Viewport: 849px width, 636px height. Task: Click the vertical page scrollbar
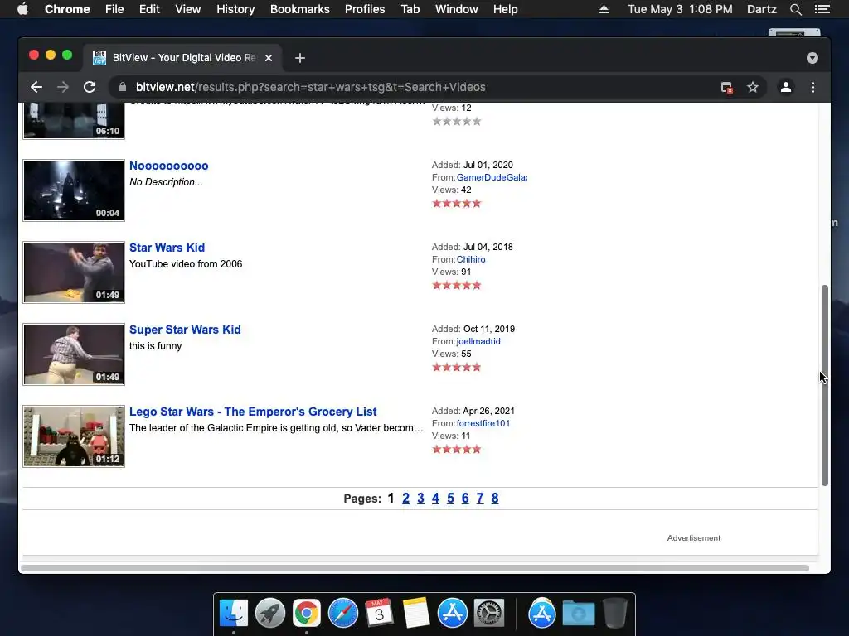[x=825, y=385]
